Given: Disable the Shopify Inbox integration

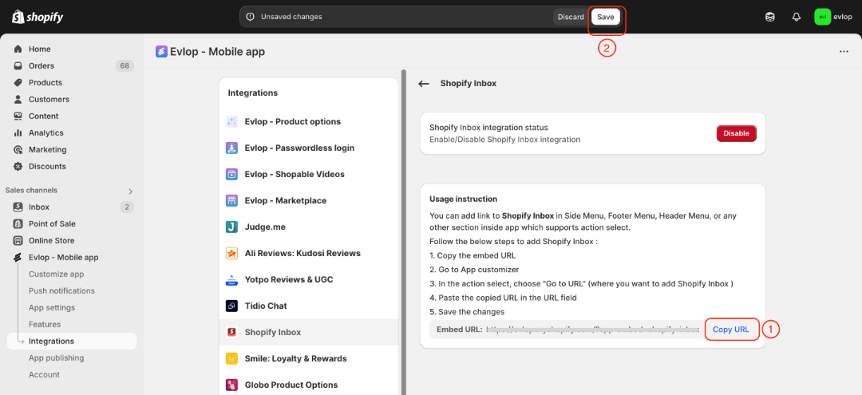Looking at the screenshot, I should [x=736, y=133].
